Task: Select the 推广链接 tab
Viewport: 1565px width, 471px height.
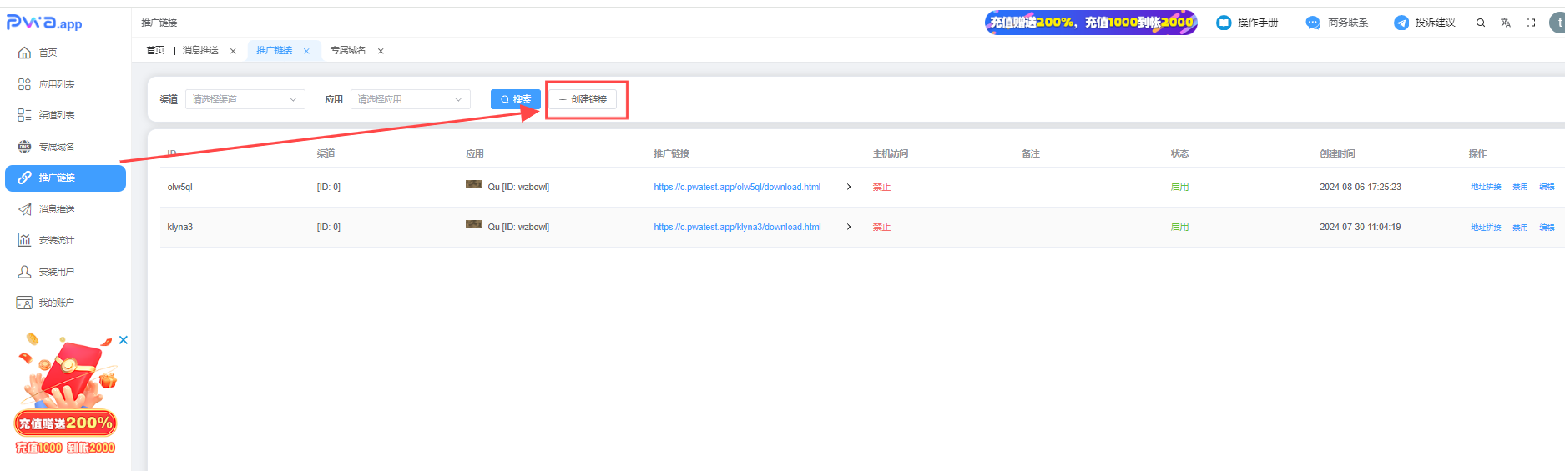Action: pyautogui.click(x=274, y=51)
